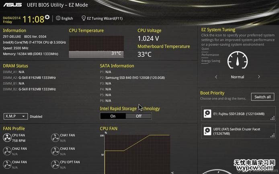The image size is (279, 174).
Task: Click the Switch all button
Action: coord(263,97)
